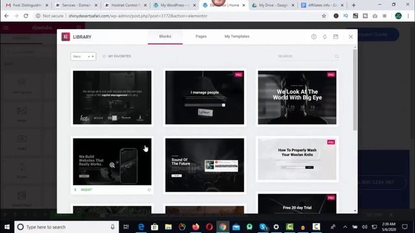Close the Library modal
The height and width of the screenshot is (233, 415).
[x=351, y=37]
